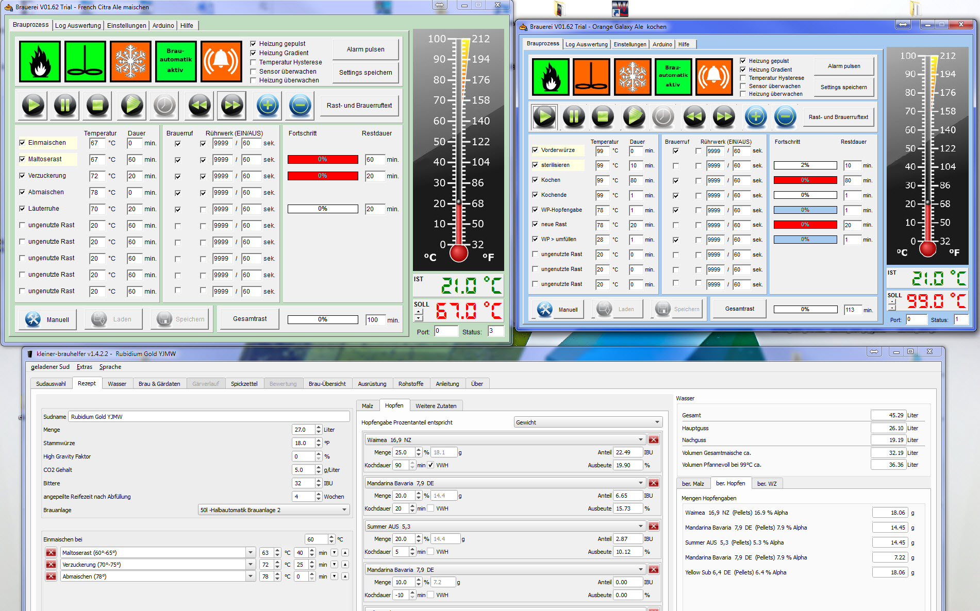Remove the Waimea hop with its red X button
The height and width of the screenshot is (611, 980).
point(654,439)
